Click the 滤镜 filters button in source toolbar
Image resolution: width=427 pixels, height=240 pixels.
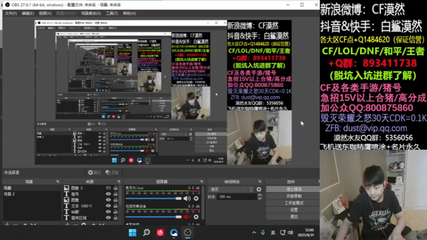(112, 172)
